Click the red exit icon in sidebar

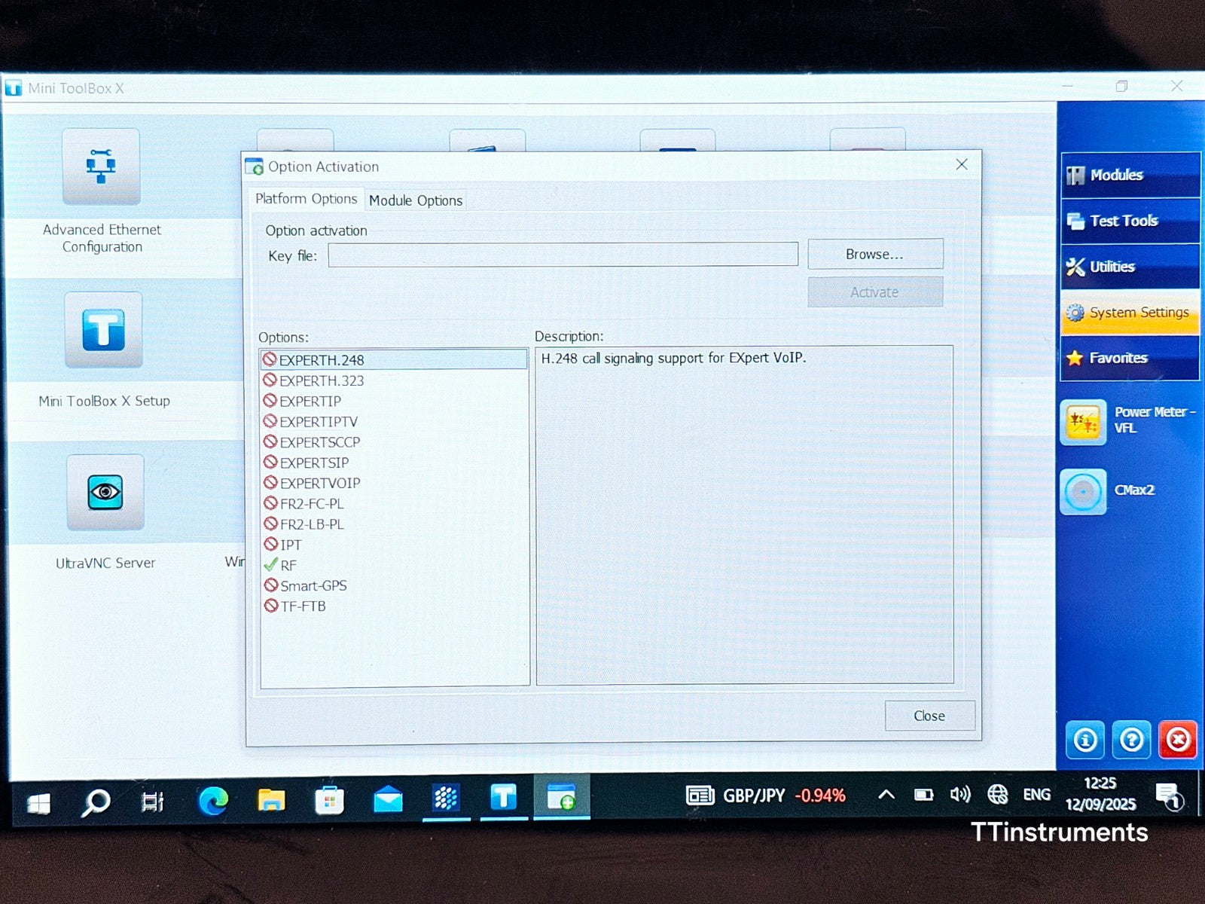tap(1177, 740)
